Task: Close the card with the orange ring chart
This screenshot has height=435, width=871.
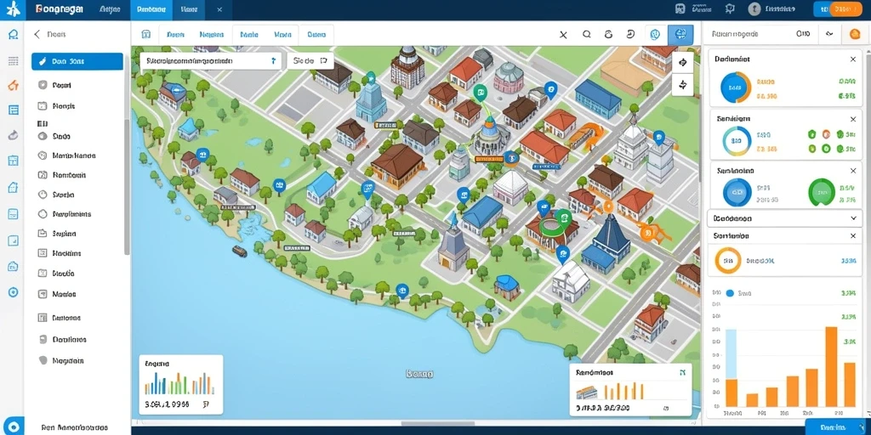Action: pos(853,236)
